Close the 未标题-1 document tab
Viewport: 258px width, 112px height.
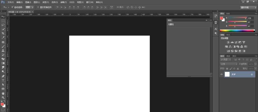[33, 12]
